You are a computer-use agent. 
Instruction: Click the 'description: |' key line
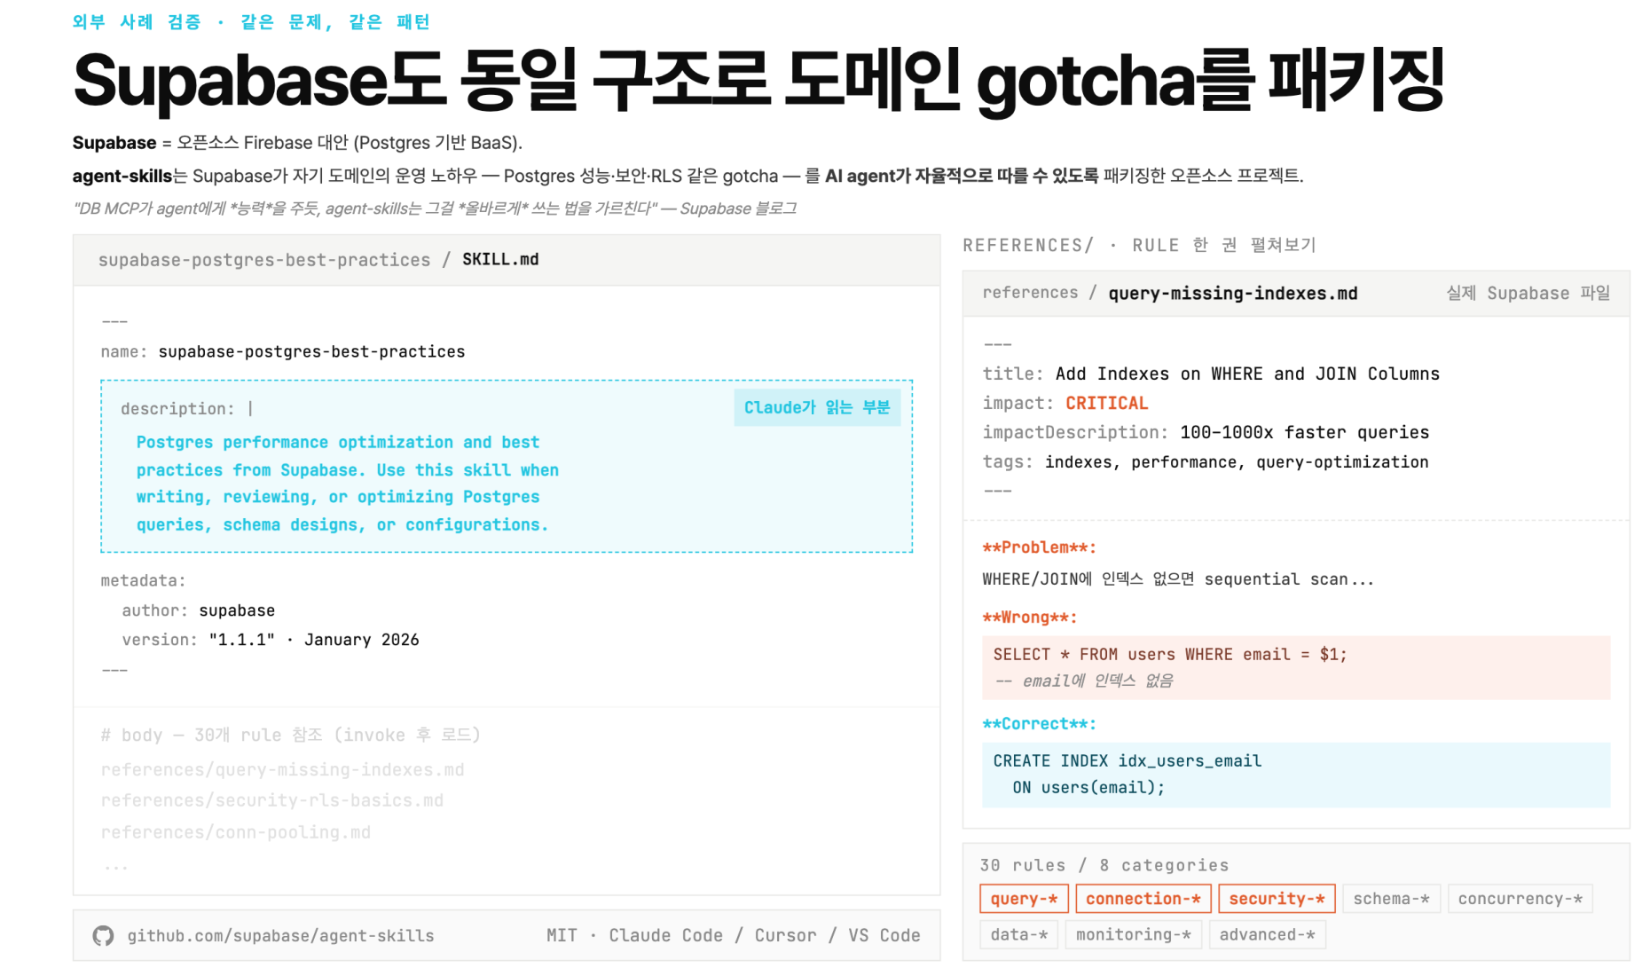(x=186, y=408)
